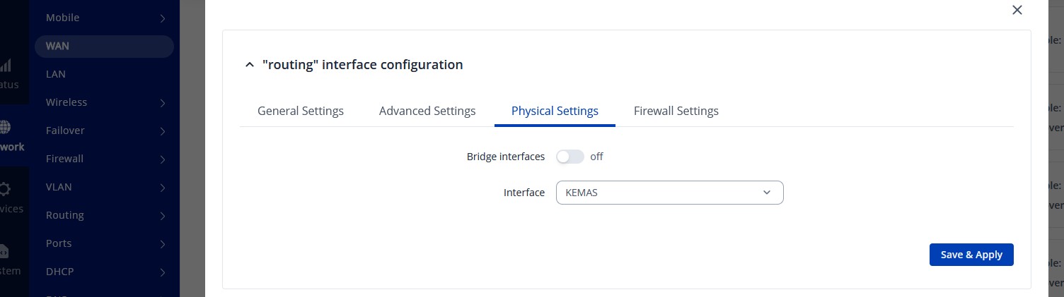Open the Status signal bars icon
The width and height of the screenshot is (1064, 297).
(x=6, y=66)
